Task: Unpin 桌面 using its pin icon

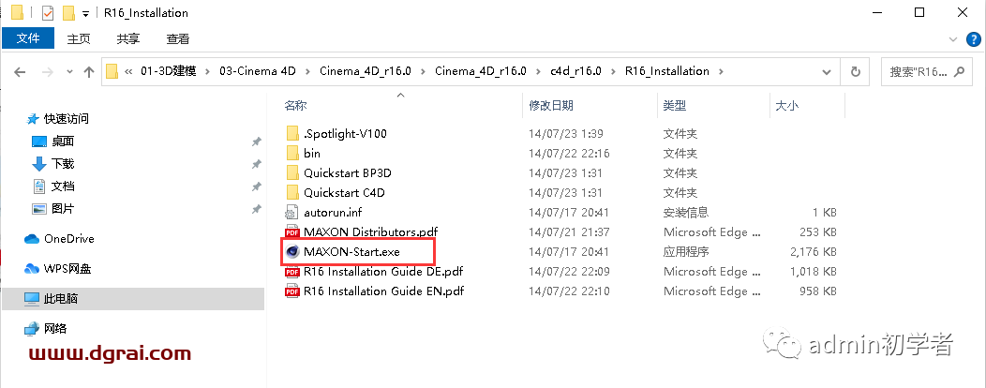Action: coord(256,142)
